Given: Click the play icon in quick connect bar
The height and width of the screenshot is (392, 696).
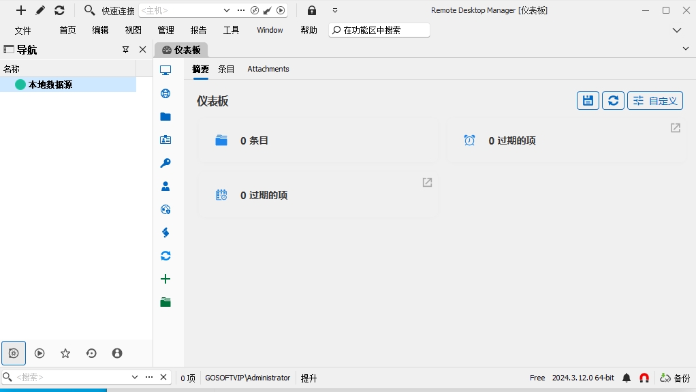Looking at the screenshot, I should click(281, 10).
